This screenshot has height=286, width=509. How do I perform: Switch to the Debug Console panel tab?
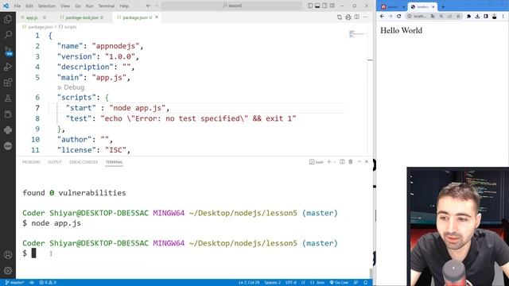coord(84,162)
